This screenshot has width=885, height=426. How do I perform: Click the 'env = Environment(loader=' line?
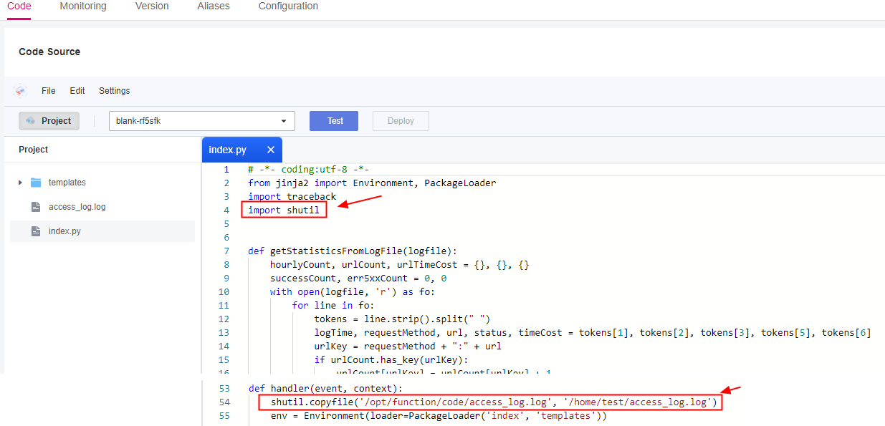439,416
